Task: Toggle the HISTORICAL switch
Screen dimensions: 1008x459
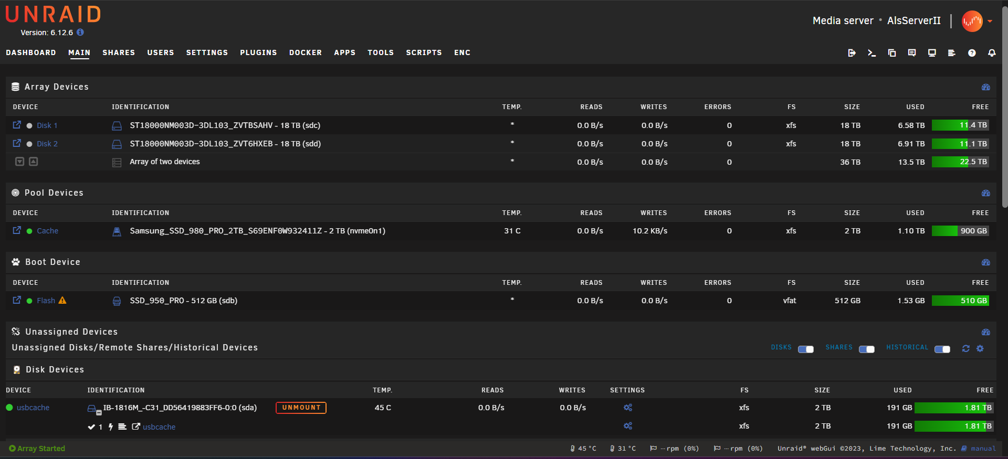Action: pos(942,349)
